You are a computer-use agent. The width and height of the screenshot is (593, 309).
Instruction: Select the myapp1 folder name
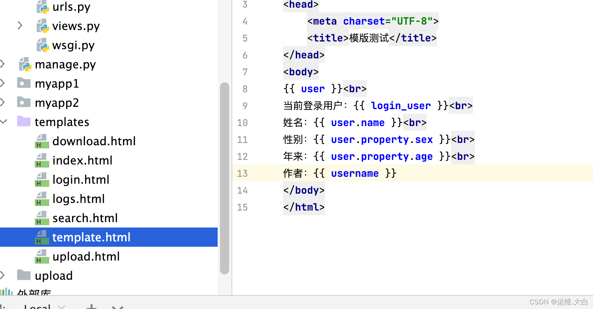[57, 84]
